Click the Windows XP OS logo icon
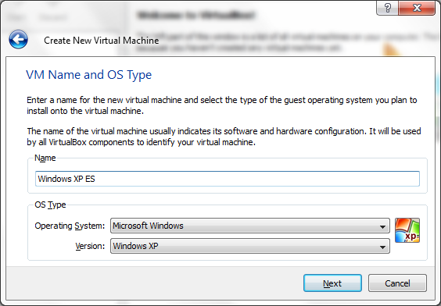441x306 pixels. (x=407, y=230)
